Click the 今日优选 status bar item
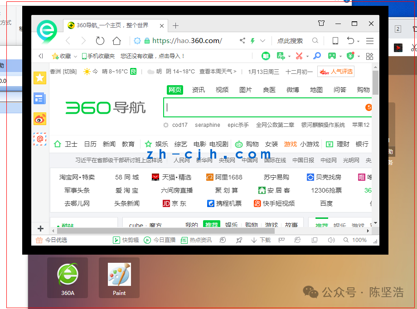417x309 pixels. pyautogui.click(x=52, y=240)
